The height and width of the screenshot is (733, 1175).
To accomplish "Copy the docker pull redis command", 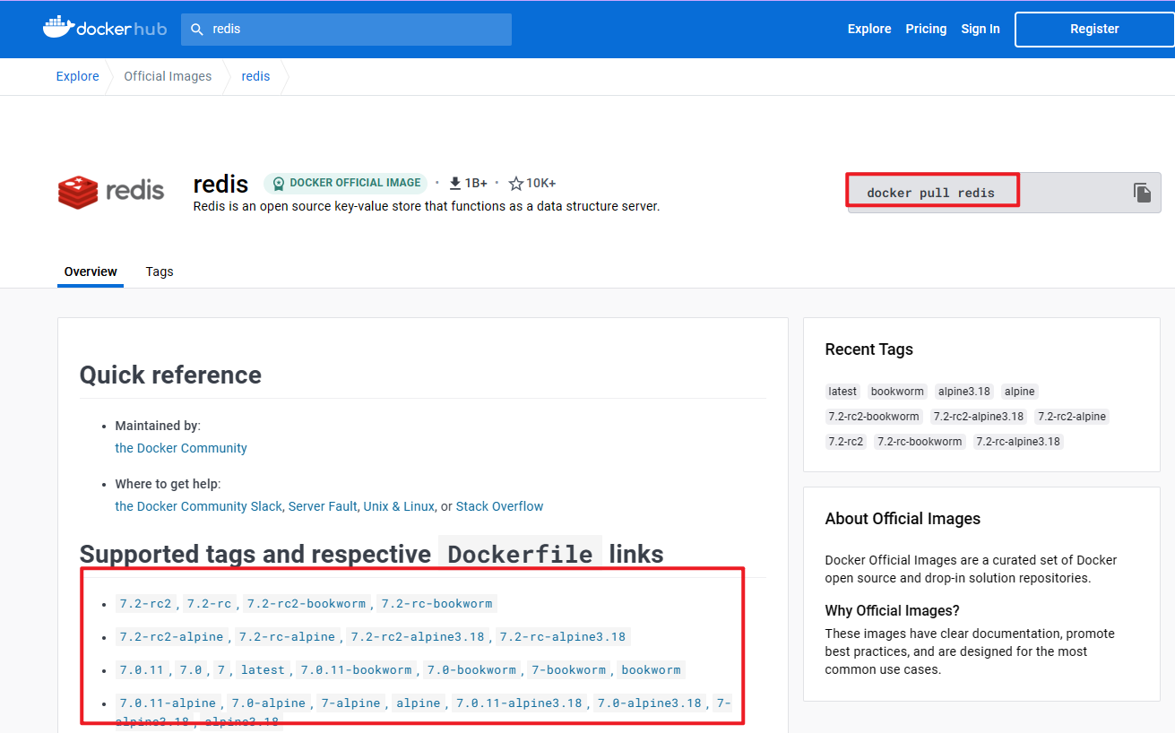I will click(1141, 193).
